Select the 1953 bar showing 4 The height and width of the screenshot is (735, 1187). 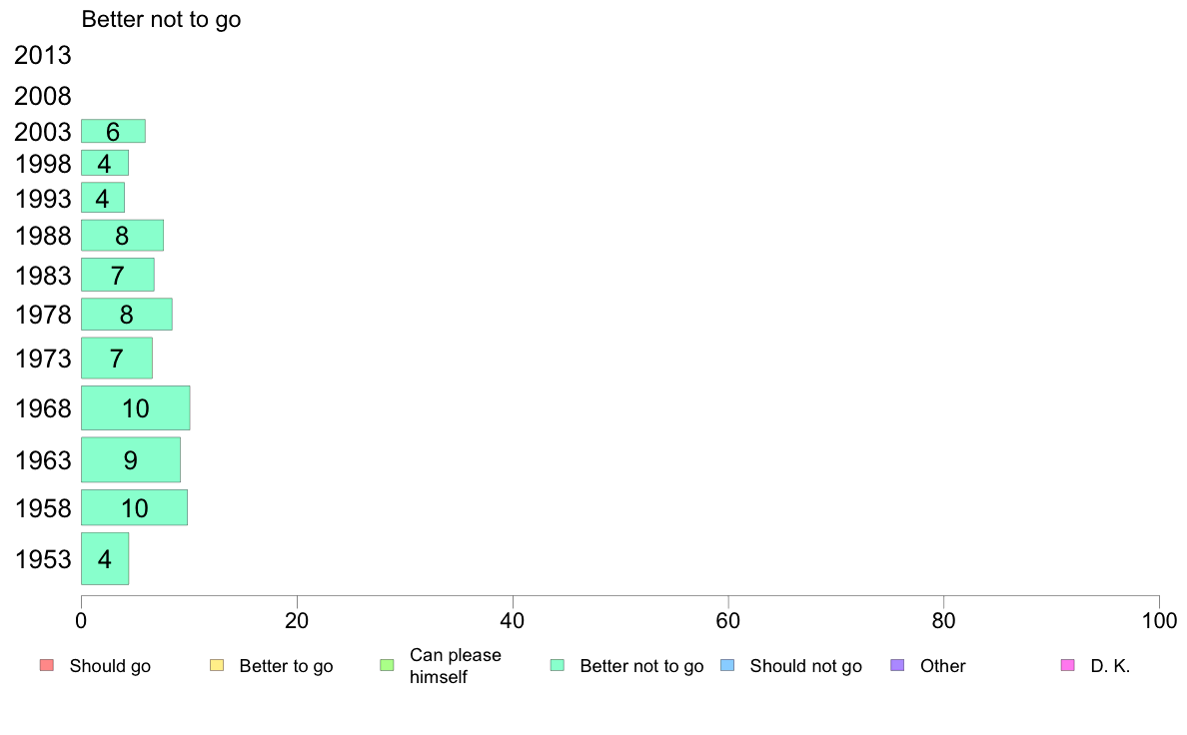pos(105,558)
